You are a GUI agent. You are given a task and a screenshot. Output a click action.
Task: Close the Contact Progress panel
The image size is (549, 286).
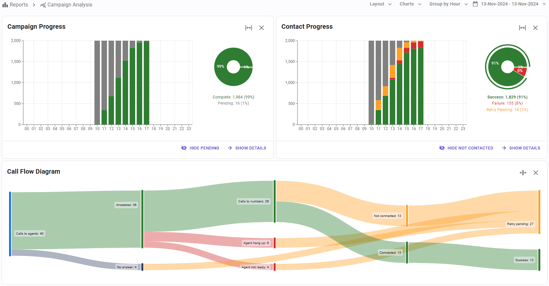535,28
